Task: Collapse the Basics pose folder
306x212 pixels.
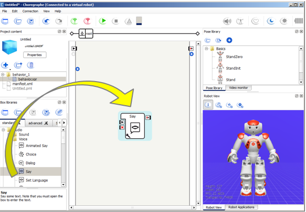Action: (206, 49)
